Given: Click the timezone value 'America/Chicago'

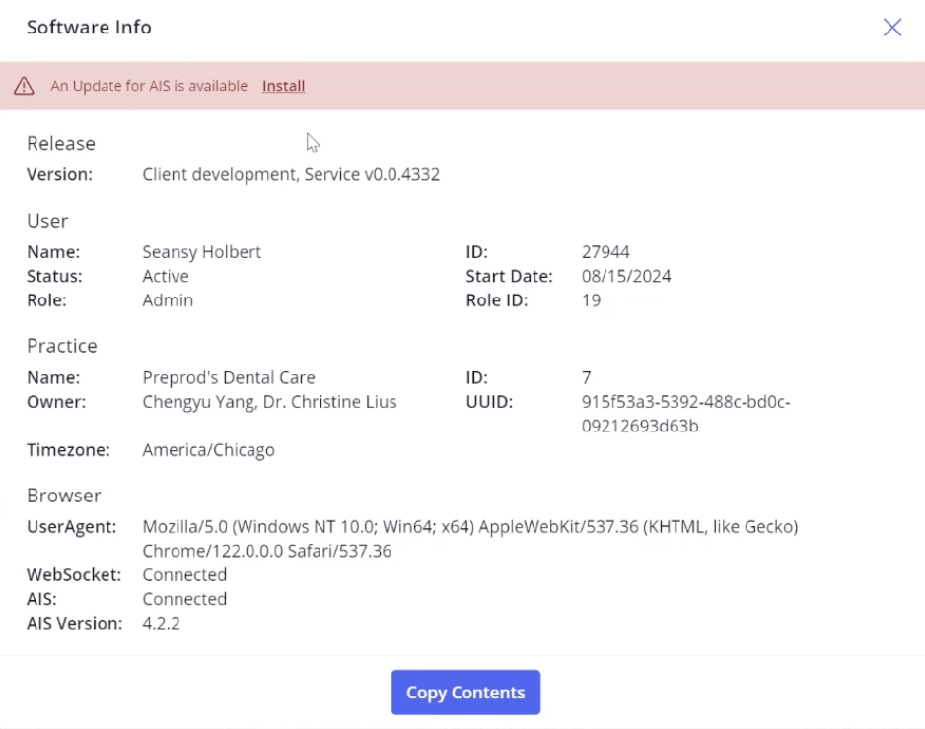Looking at the screenshot, I should [x=208, y=450].
